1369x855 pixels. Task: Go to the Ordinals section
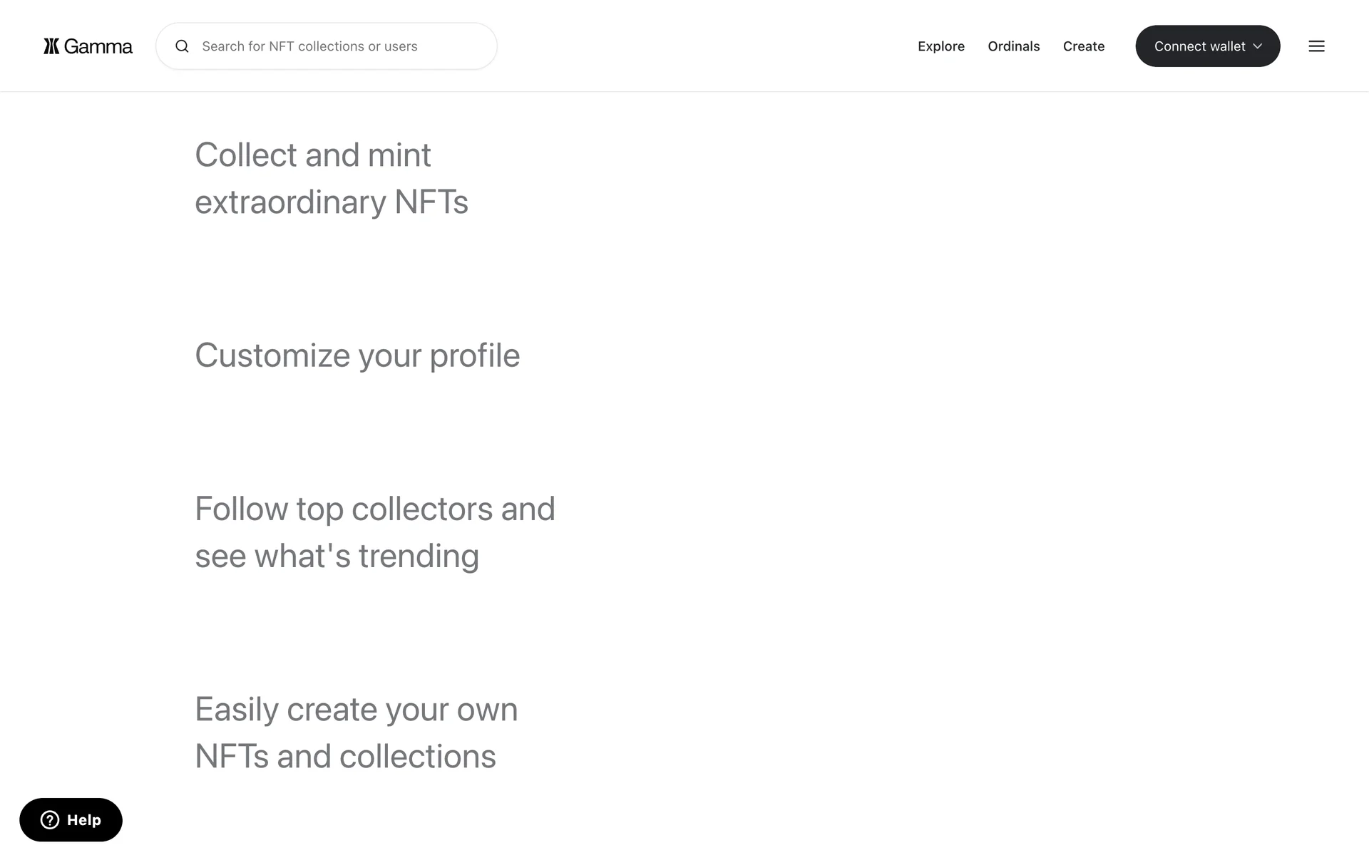(1014, 46)
